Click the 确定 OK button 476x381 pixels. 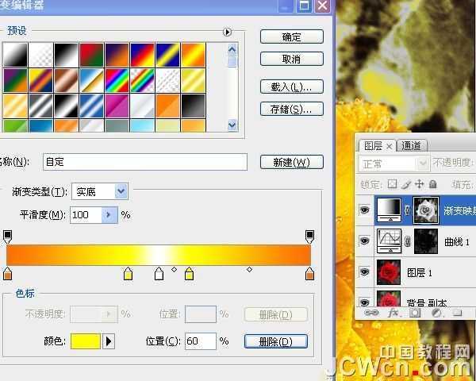click(291, 37)
